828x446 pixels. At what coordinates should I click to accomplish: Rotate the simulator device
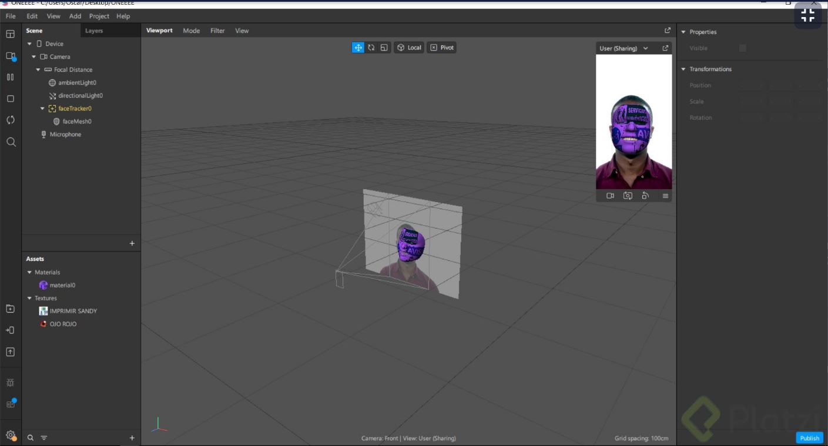[x=645, y=196]
